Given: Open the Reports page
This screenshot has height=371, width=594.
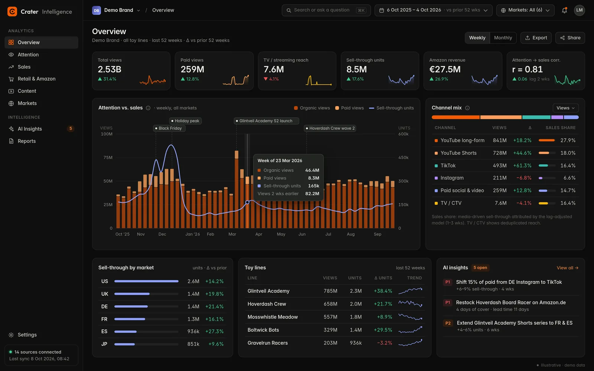Looking at the screenshot, I should tap(41, 141).
